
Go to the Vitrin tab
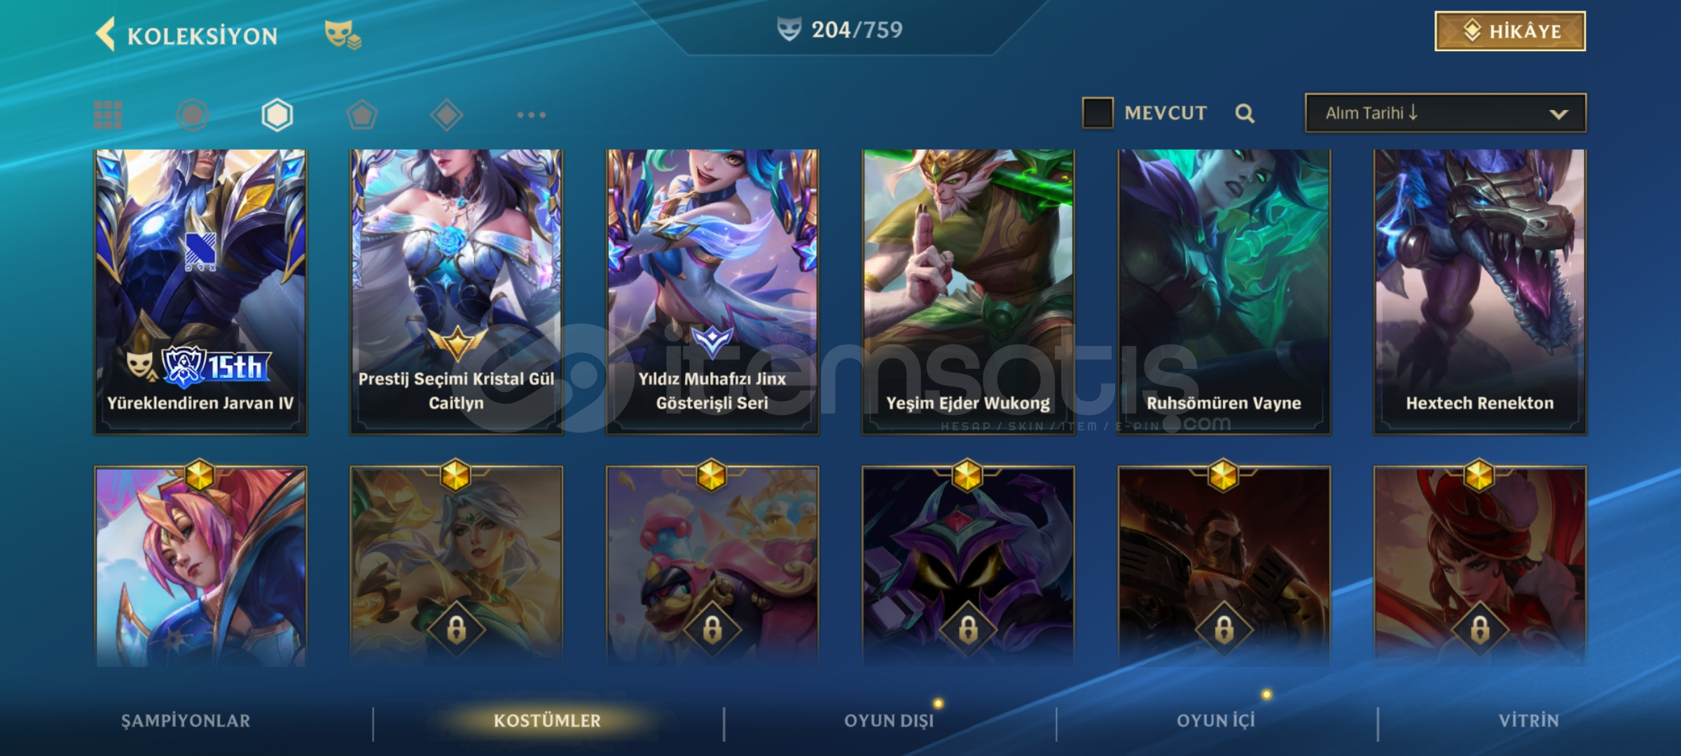(1529, 721)
